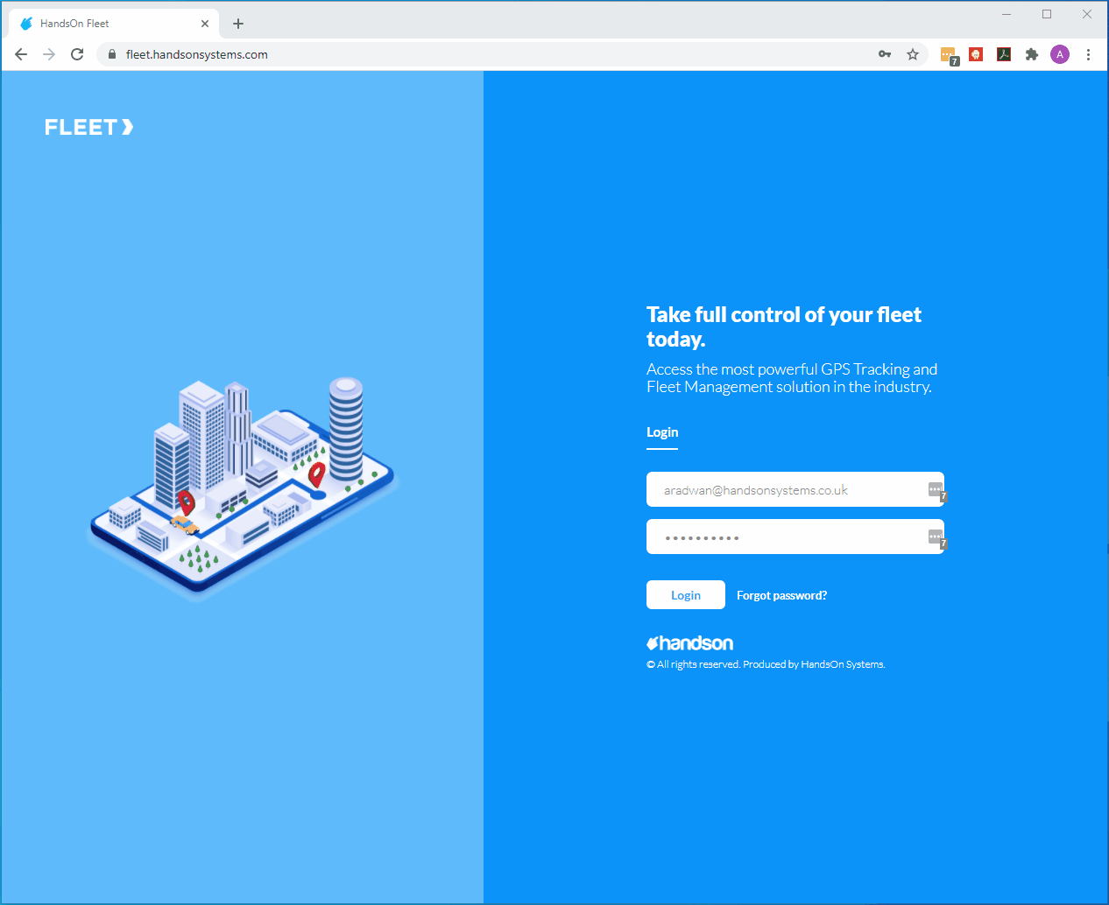The height and width of the screenshot is (905, 1109).
Task: Bookmark this page with the star icon
Action: click(x=913, y=54)
